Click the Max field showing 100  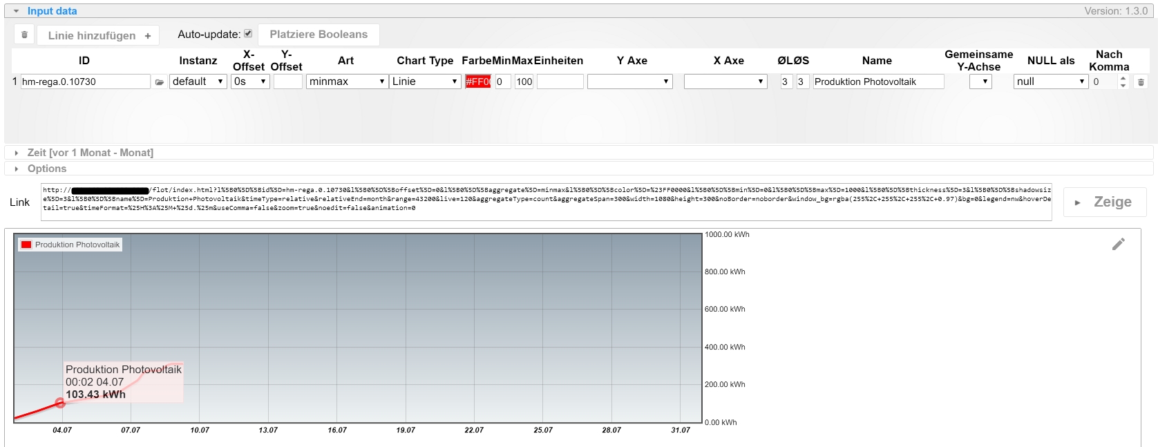tap(524, 82)
